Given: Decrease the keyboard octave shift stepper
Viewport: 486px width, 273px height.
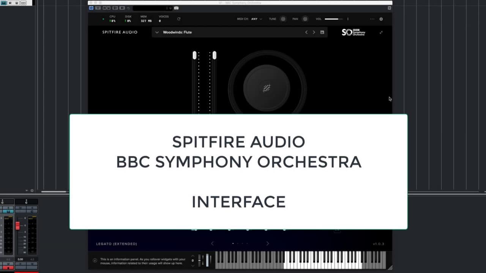Looking at the screenshot, I should pos(193,265).
